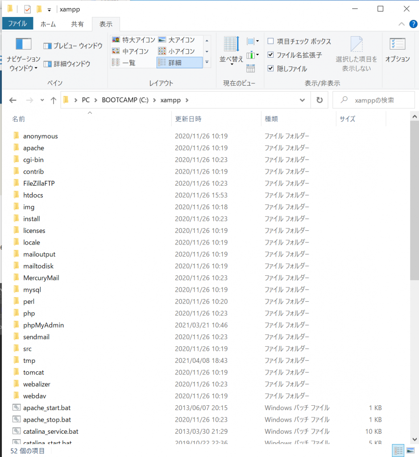The width and height of the screenshot is (419, 457).
Task: Select Extra Large Icons (特大アイコン) layout
Action: point(133,40)
